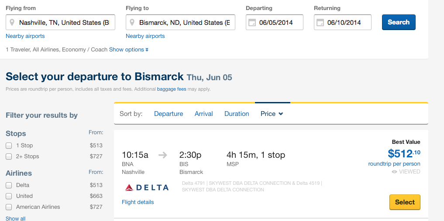Select the $512 Delta flight

click(x=405, y=202)
